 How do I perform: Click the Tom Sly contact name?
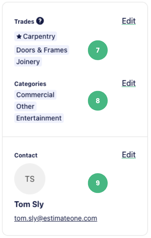click(x=29, y=204)
